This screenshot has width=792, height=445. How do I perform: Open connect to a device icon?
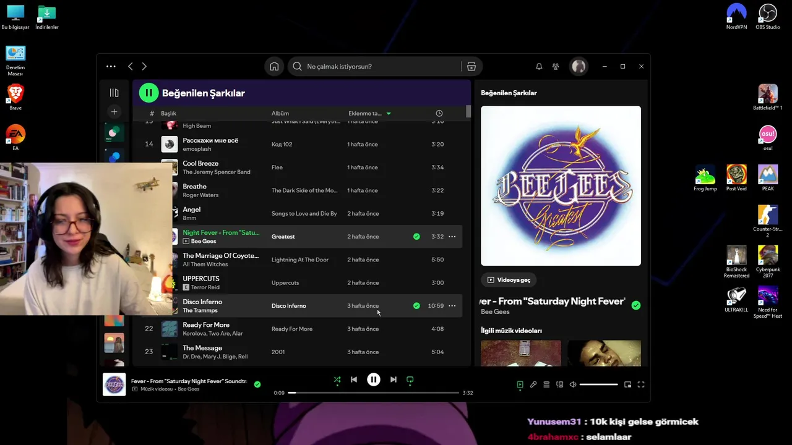(560, 384)
